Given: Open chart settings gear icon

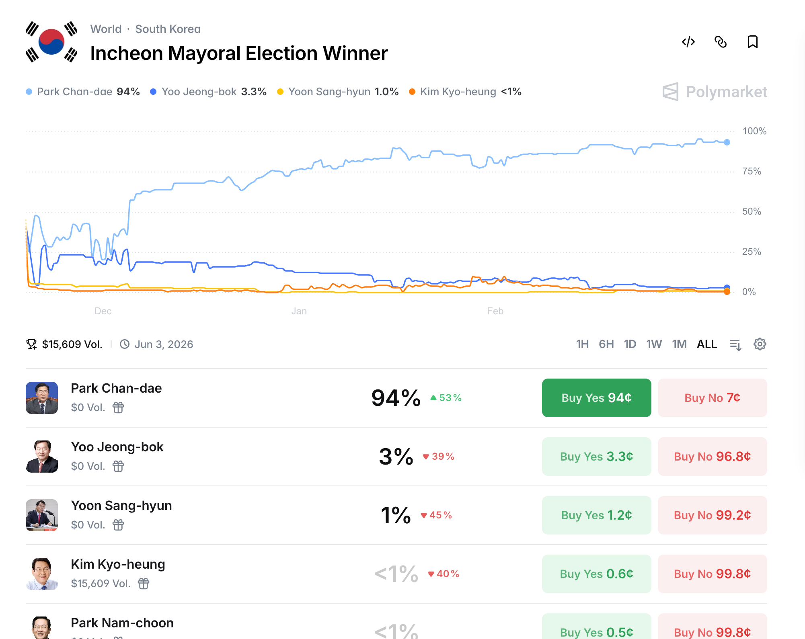Looking at the screenshot, I should (760, 344).
